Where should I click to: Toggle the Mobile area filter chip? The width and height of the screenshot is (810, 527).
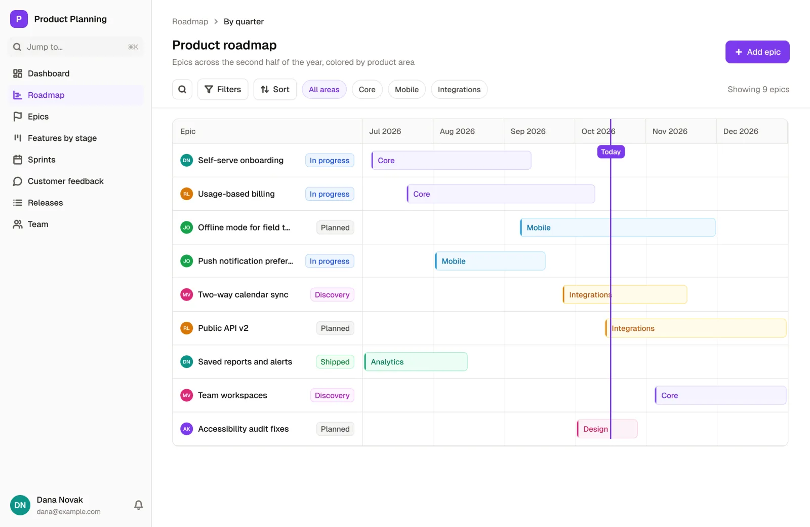(x=407, y=90)
